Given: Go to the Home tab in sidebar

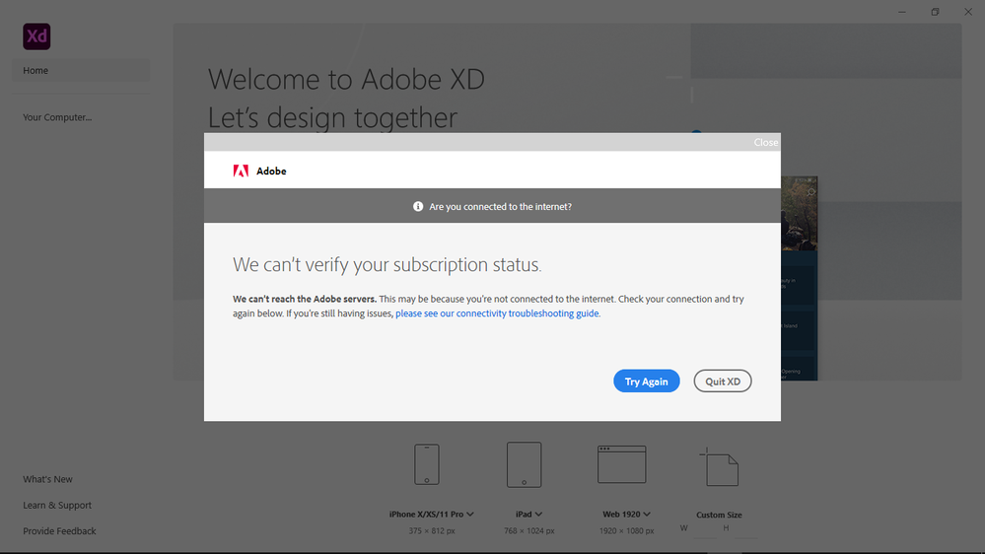Looking at the screenshot, I should (x=81, y=70).
